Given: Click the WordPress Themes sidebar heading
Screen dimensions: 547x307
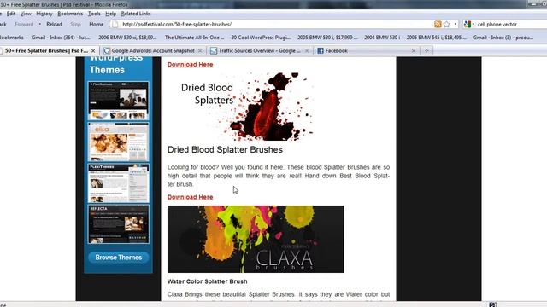Looking at the screenshot, I should [116, 65].
